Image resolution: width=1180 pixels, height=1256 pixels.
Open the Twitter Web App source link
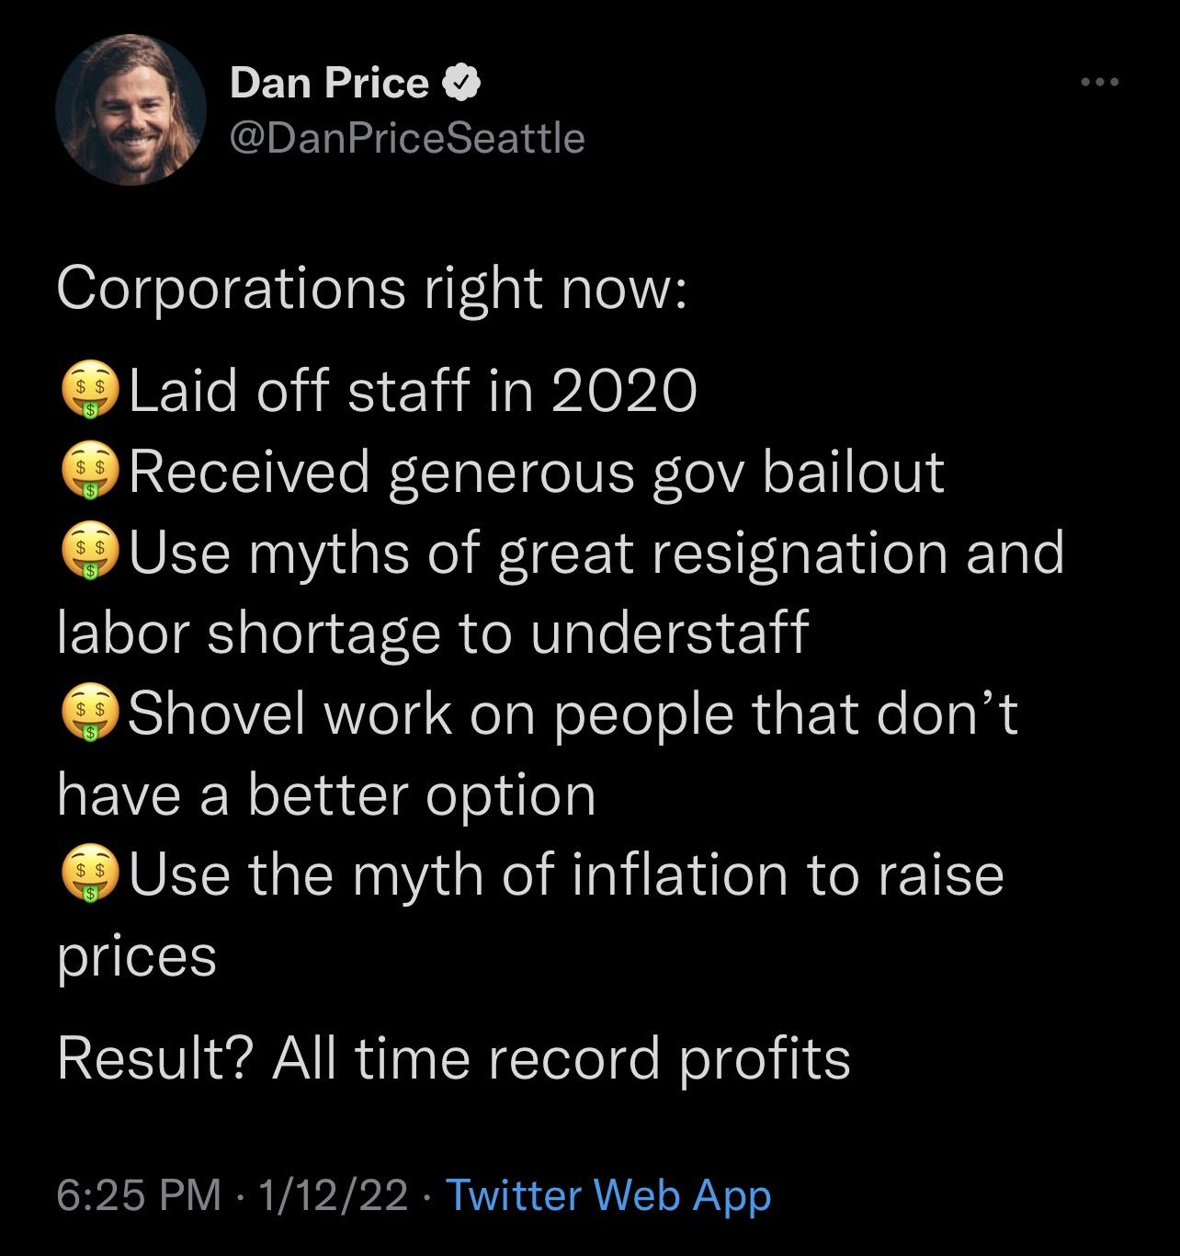[x=608, y=1195]
